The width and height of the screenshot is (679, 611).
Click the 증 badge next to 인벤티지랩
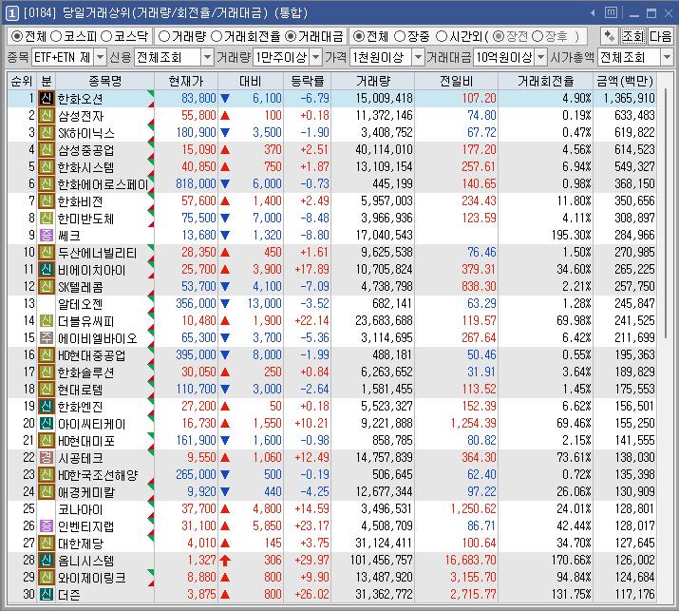(x=46, y=526)
